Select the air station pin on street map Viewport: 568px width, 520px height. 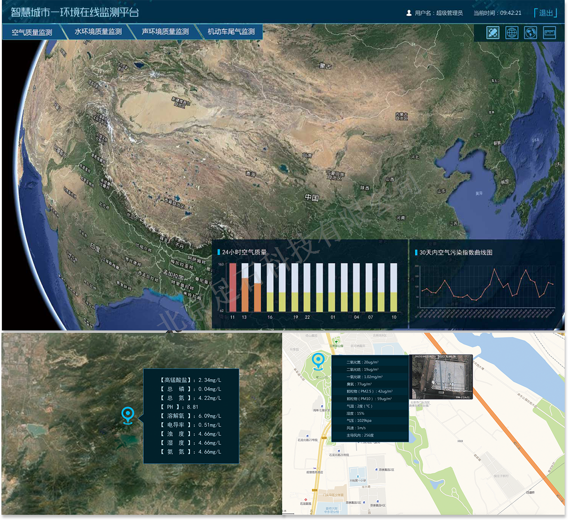(318, 361)
